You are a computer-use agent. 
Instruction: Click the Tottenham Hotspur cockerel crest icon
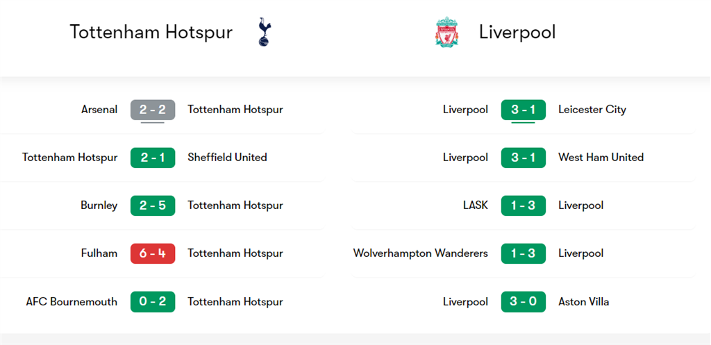coord(263,32)
